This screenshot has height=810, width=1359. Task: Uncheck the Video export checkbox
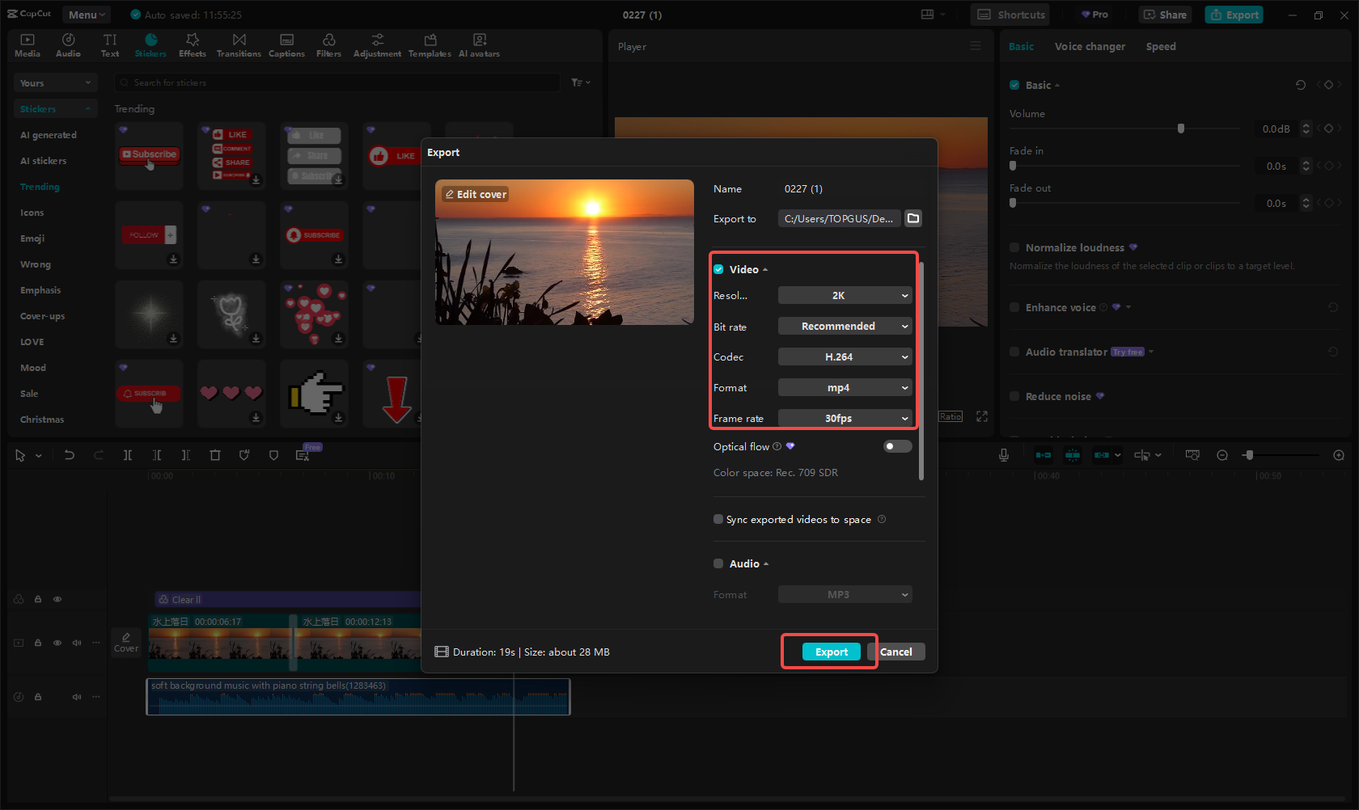(x=718, y=269)
